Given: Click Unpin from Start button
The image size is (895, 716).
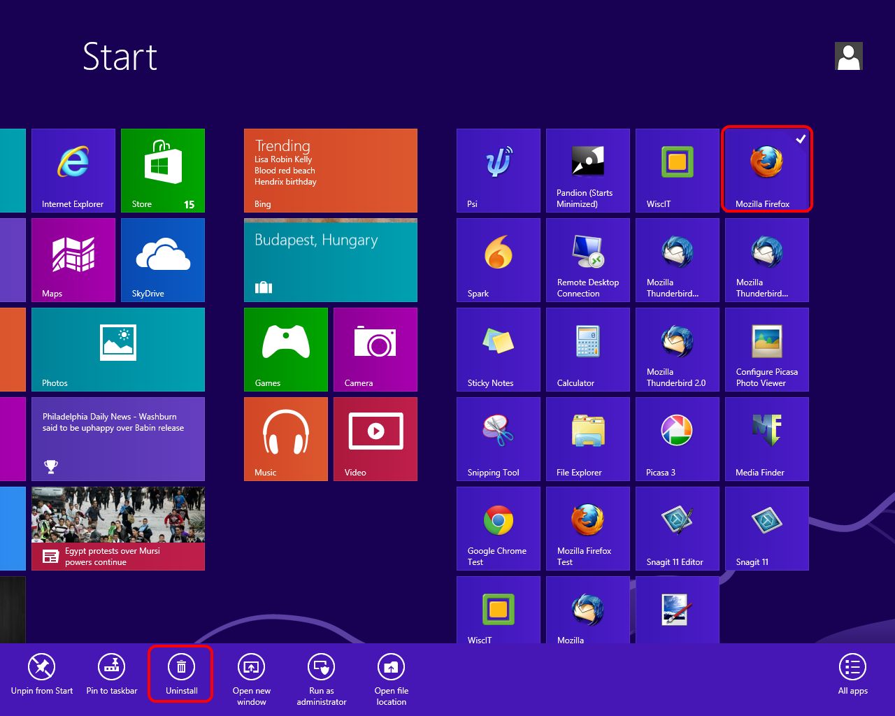Looking at the screenshot, I should (42, 675).
